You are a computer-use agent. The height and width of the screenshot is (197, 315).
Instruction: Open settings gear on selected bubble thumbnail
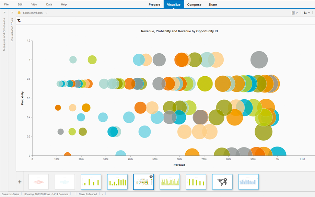pos(151,176)
